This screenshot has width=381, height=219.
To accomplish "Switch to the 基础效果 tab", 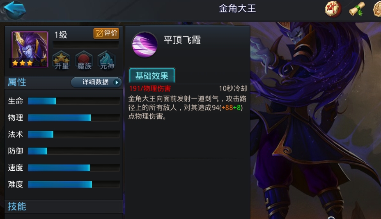I will (152, 76).
